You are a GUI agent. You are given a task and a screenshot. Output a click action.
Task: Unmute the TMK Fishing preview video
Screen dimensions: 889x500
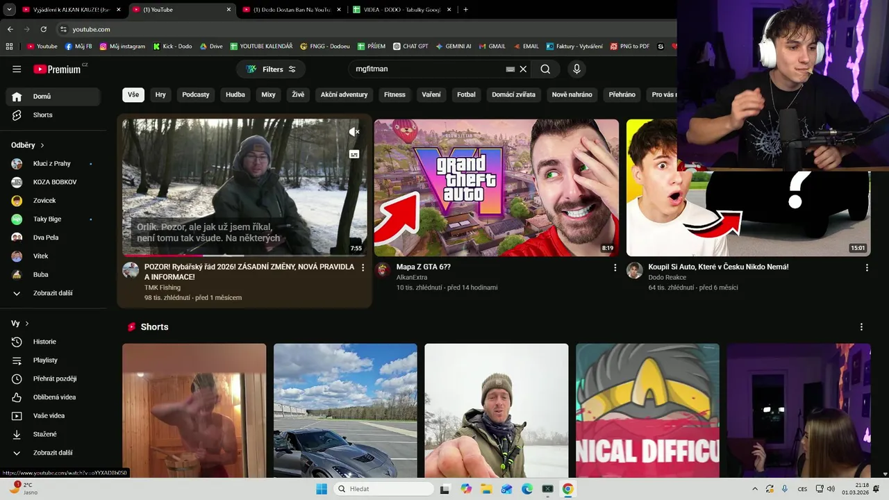354,131
